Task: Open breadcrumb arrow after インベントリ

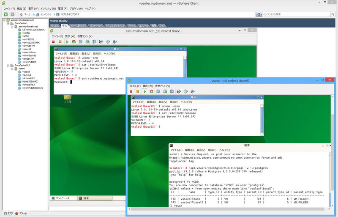Action: [x=54, y=14]
